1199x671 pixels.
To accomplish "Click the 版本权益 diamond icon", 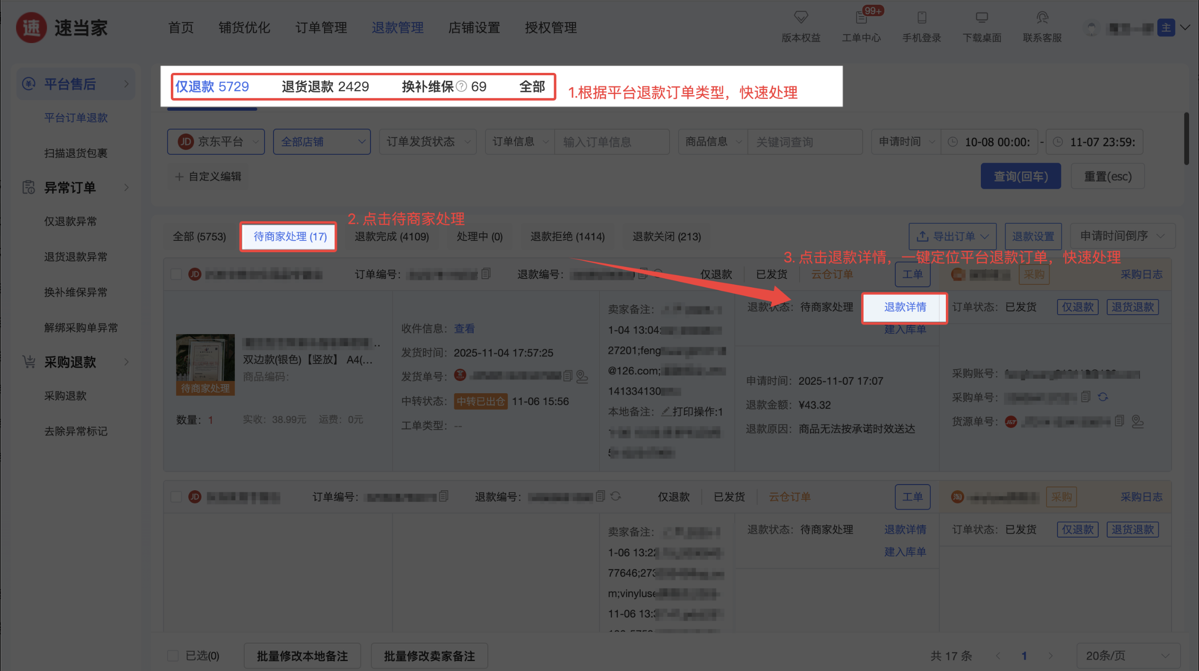I will tap(800, 18).
